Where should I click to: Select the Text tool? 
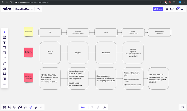point(5,43)
